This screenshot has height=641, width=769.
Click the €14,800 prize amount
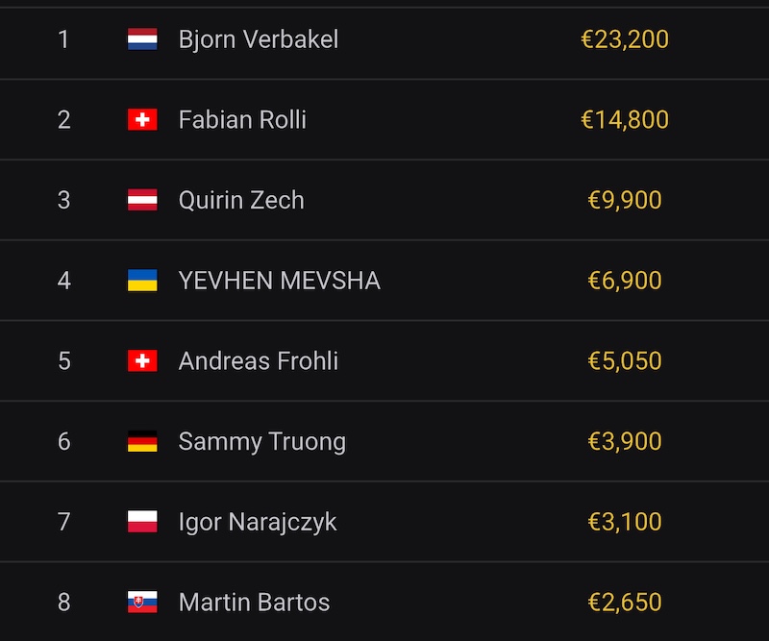pyautogui.click(x=625, y=120)
